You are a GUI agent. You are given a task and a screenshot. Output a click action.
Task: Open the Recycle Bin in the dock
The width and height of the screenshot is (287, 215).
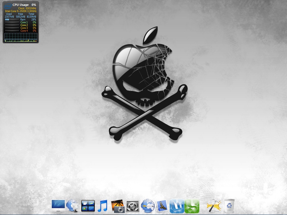point(229,206)
